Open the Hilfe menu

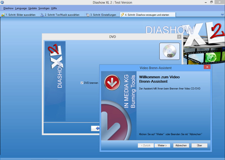(x=54, y=8)
